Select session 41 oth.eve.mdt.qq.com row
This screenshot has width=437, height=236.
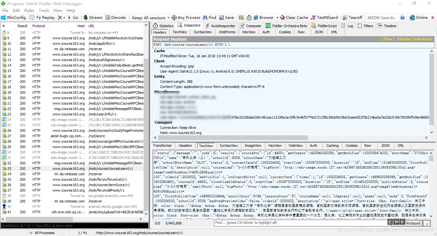pyautogui.click(x=73, y=212)
